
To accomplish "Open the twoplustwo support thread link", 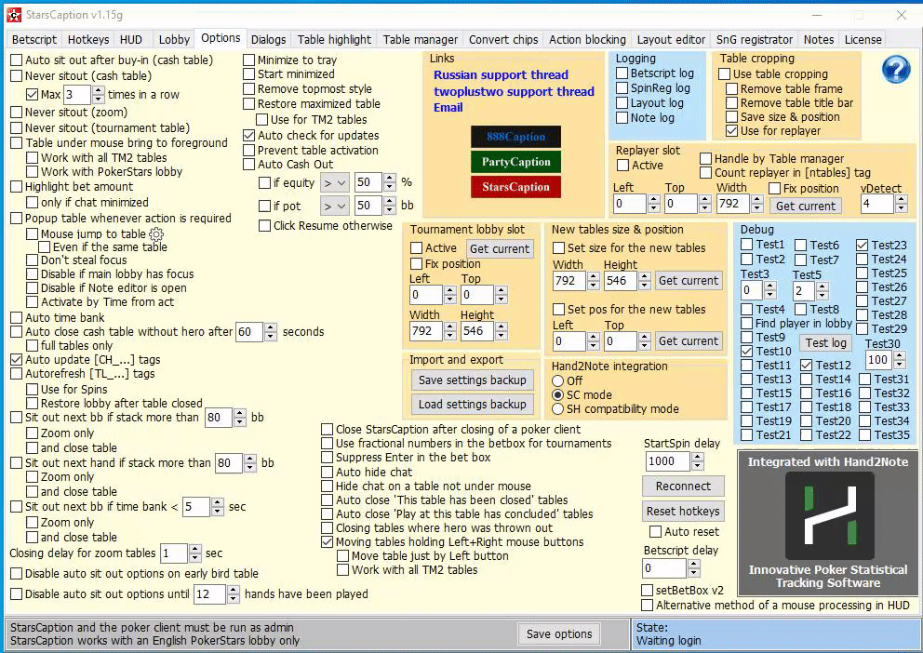I will [514, 91].
